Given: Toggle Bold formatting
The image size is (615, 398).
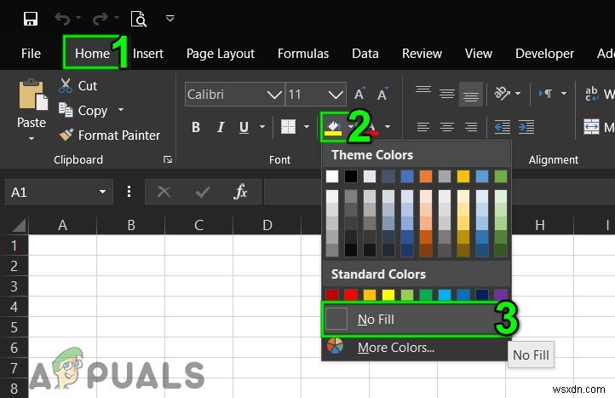Looking at the screenshot, I should [196, 127].
